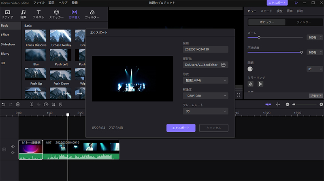Image resolution: width=324 pixels, height=181 pixels.
Task: Expand the 形式 format dropdown showing MP4
Action: click(206, 80)
